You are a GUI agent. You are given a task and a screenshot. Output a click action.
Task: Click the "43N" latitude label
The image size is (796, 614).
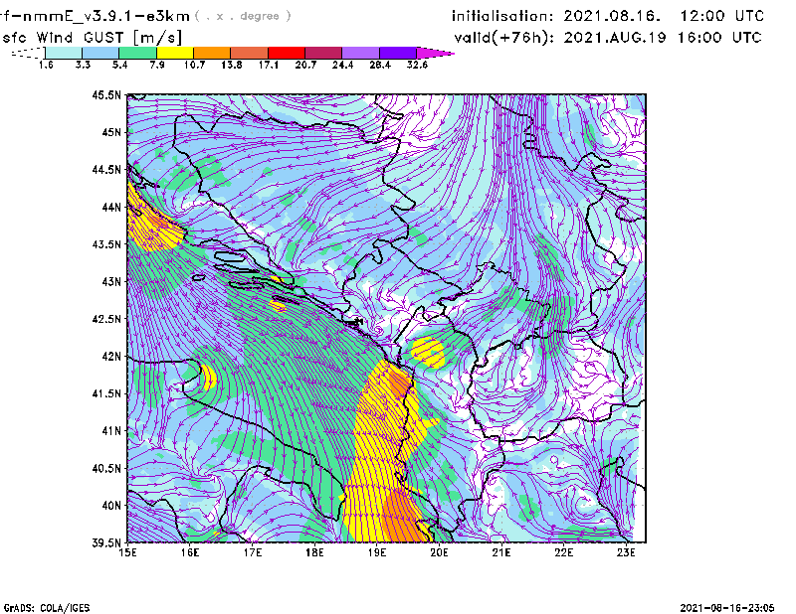click(111, 281)
